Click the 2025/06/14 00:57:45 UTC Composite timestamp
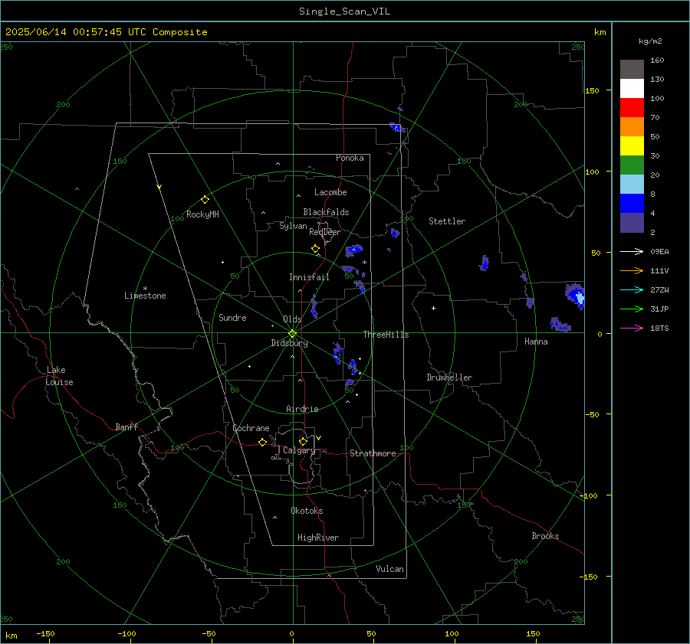The width and height of the screenshot is (690, 644). point(106,32)
